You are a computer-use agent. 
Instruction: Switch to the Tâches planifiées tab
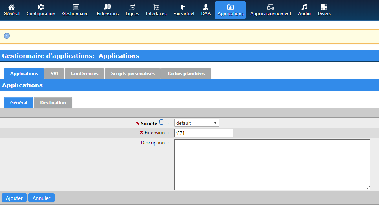pos(186,73)
